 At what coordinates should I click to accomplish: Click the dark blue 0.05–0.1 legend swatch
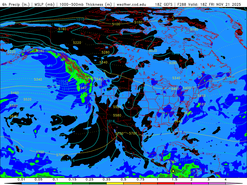pyautogui.click(x=47, y=183)
